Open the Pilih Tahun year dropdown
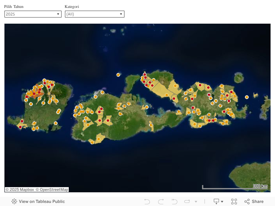Image resolution: width=275 pixels, height=206 pixels. coord(58,14)
